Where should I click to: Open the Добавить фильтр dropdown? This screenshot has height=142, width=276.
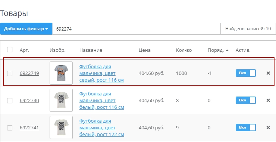click(x=26, y=29)
